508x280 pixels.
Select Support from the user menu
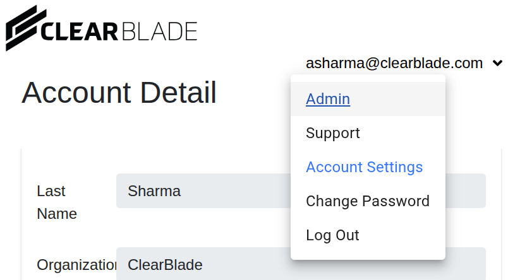click(x=333, y=133)
